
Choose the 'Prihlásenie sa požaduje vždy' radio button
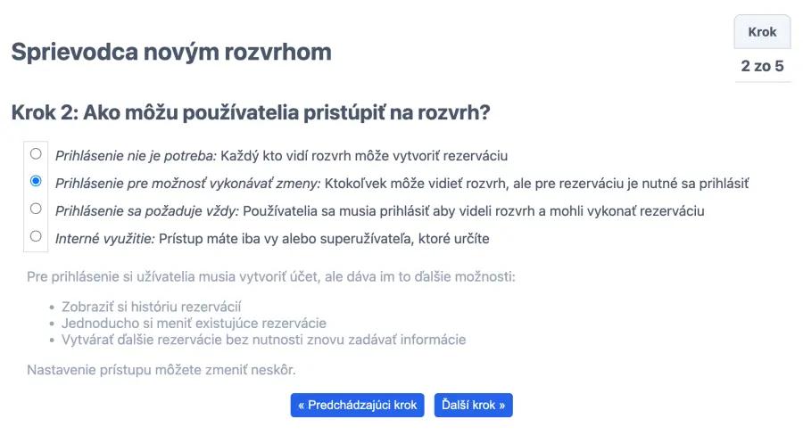tap(36, 209)
